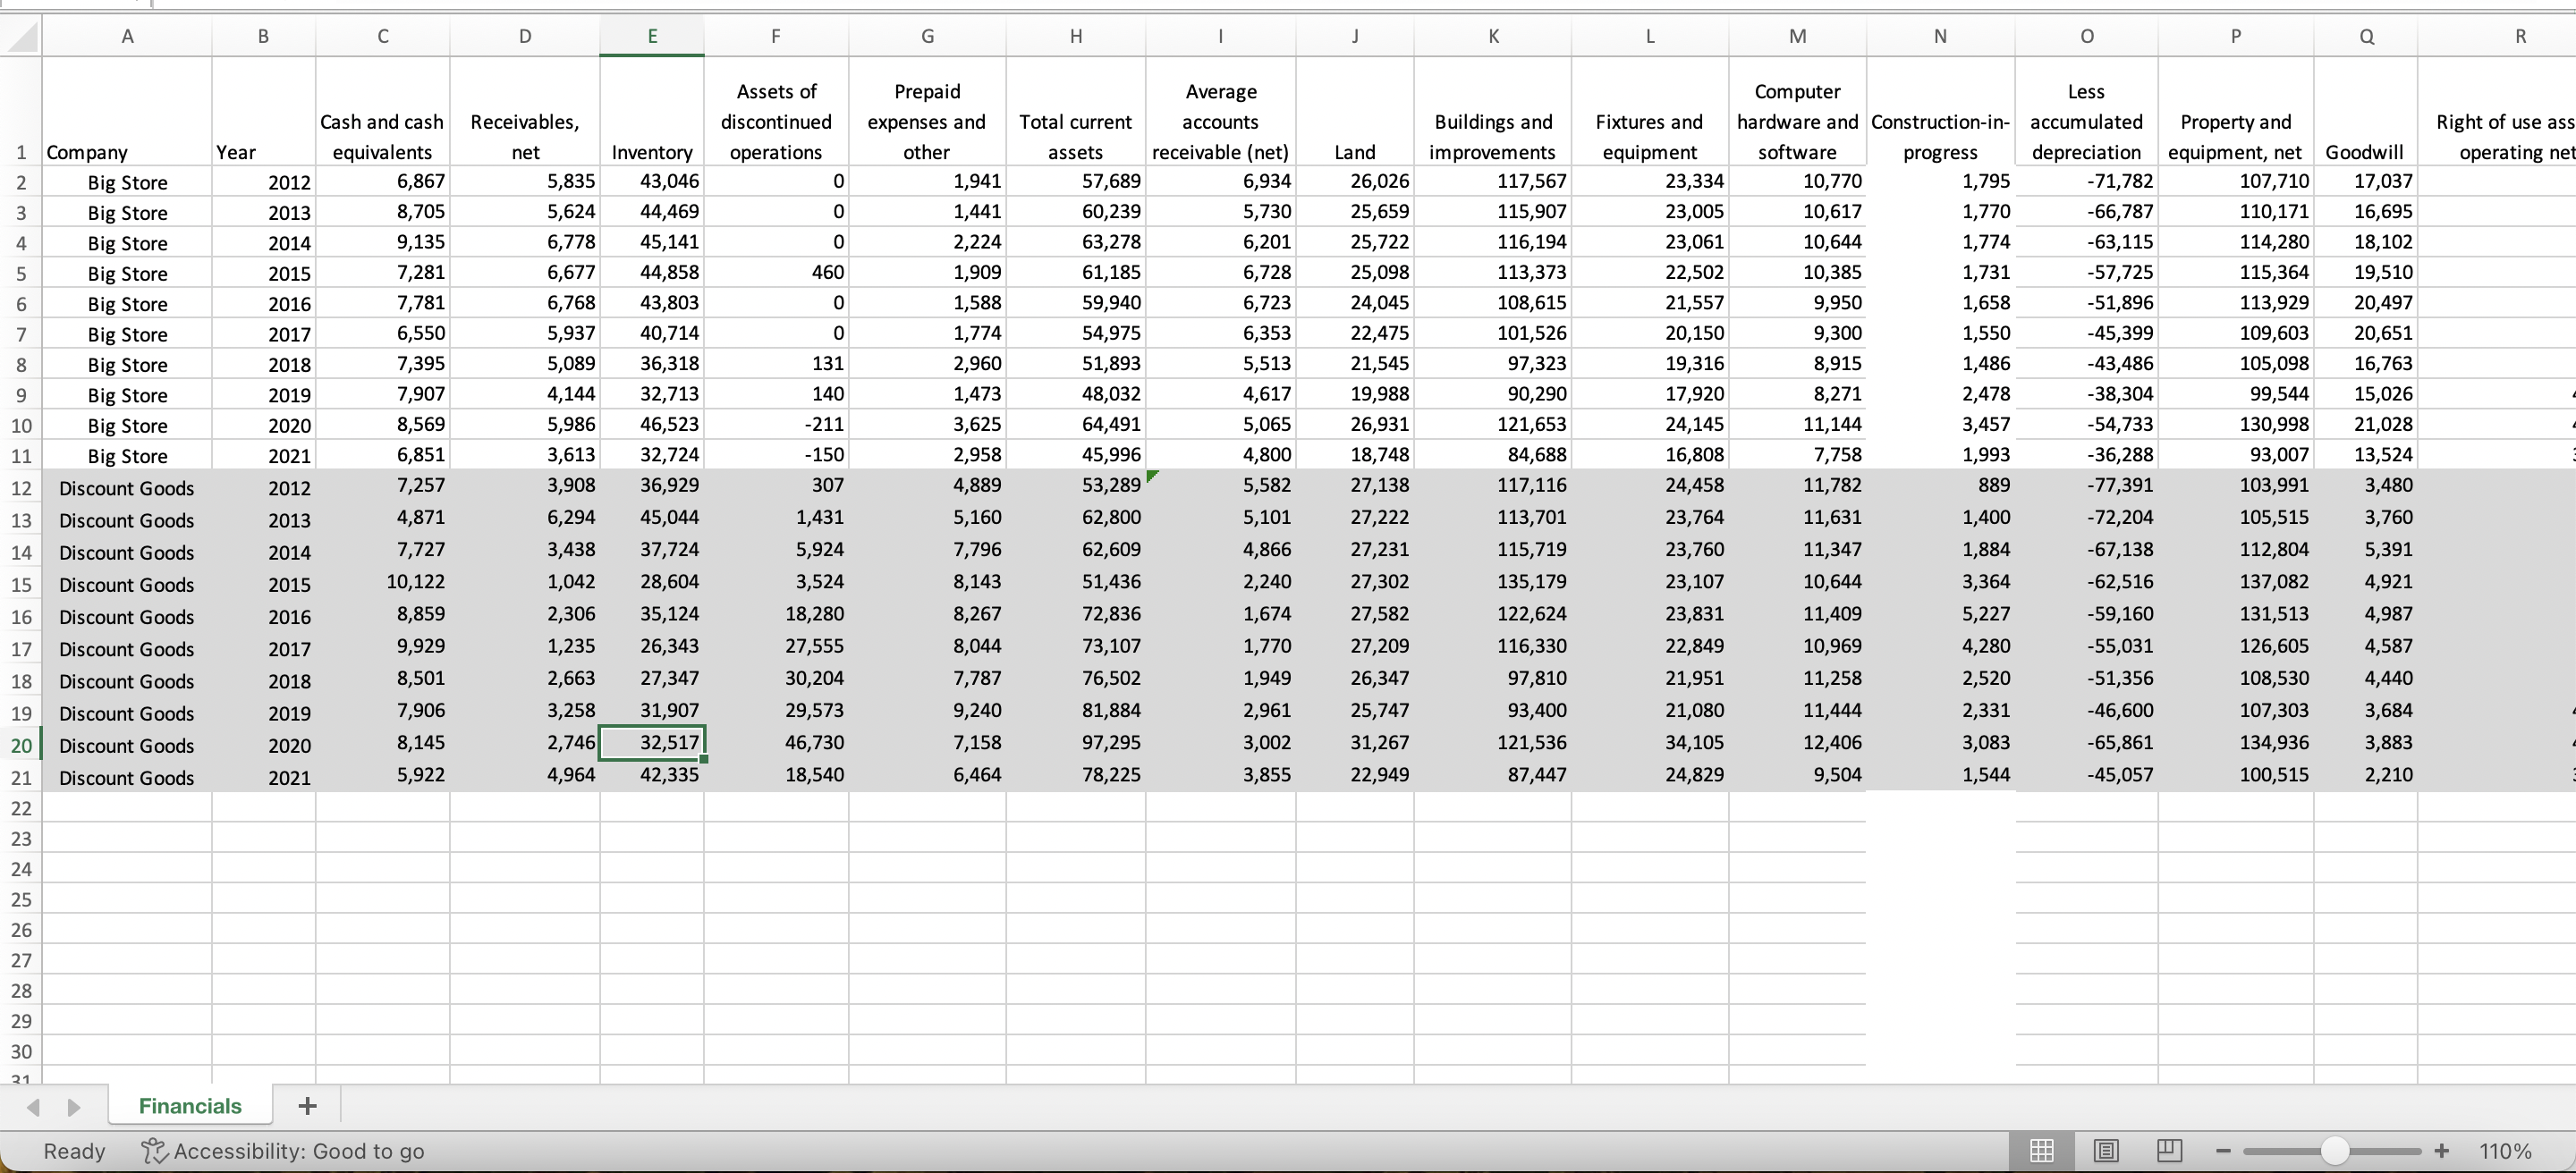Switch to Page Layout view icon

[2106, 1151]
